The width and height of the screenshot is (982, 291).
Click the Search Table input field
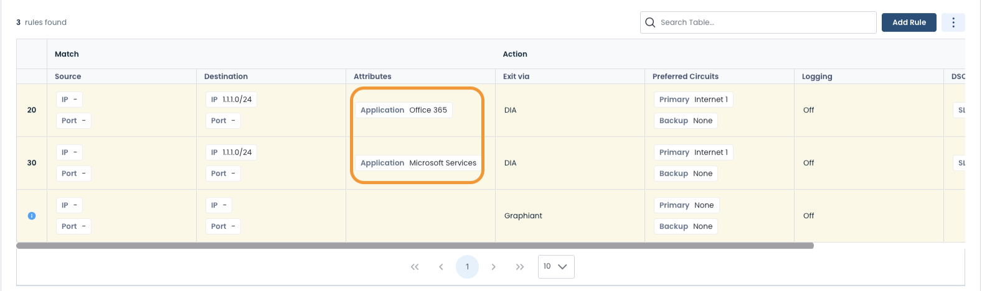point(758,22)
